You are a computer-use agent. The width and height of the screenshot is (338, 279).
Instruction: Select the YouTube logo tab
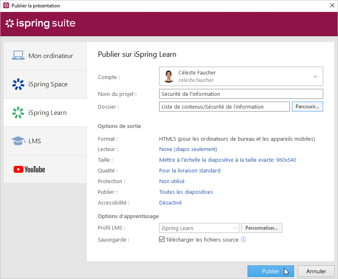[29, 170]
